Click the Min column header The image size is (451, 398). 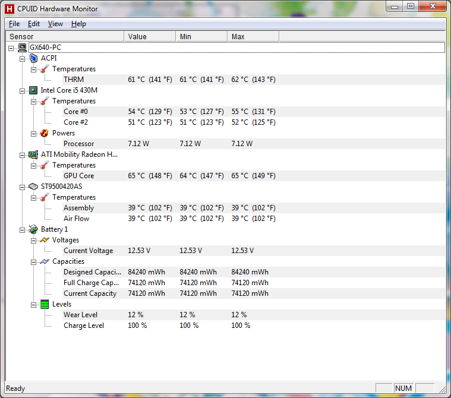(x=201, y=36)
